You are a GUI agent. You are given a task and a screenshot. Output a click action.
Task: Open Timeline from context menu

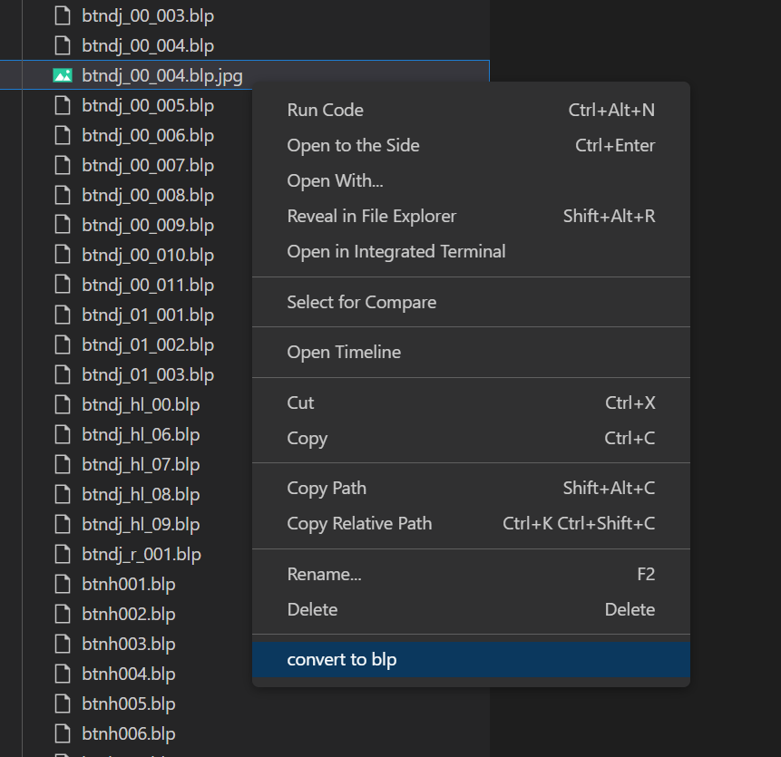pos(471,353)
